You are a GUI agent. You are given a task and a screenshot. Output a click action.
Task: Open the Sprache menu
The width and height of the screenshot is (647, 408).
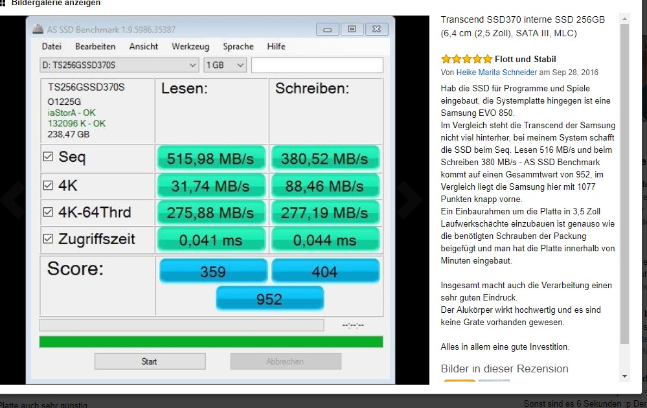coord(238,46)
